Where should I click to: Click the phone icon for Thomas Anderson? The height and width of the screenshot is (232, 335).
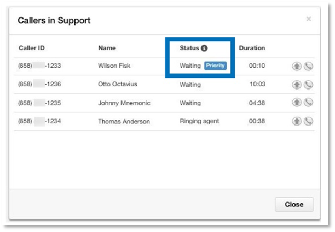(x=308, y=121)
